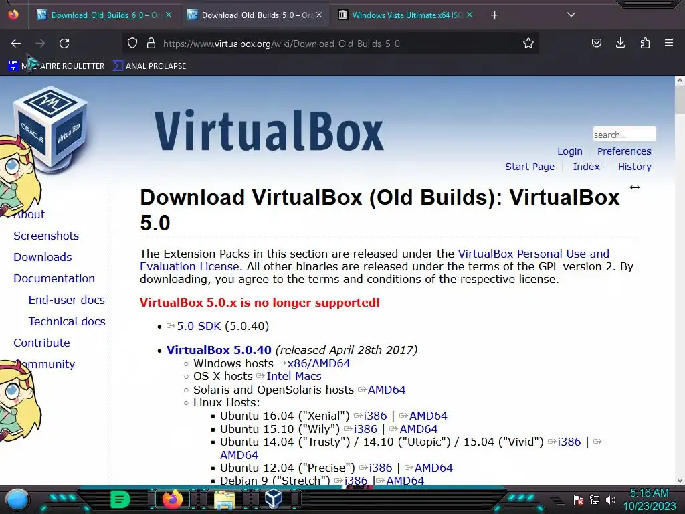This screenshot has width=685, height=514.
Task: Open Screenshots in the sidebar
Action: coord(46,236)
